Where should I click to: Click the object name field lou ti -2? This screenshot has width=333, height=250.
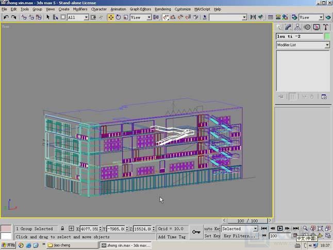coord(299,36)
